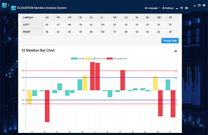
Task: Select the LU column header
Action: 47,18
